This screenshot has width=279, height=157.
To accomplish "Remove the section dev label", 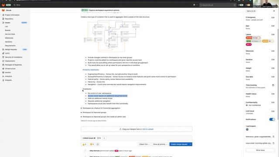I will (x=272, y=41).
